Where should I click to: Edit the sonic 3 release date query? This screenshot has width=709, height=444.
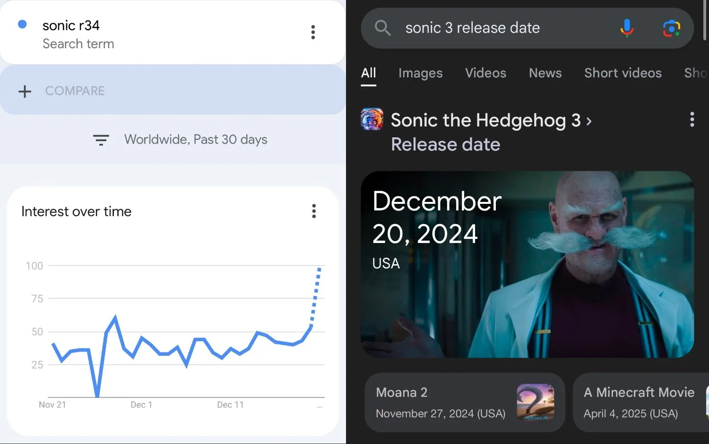click(x=473, y=28)
